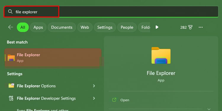The width and height of the screenshot is (222, 111).
Task: Expand the File Explorer Options chevron
Action: click(x=94, y=86)
